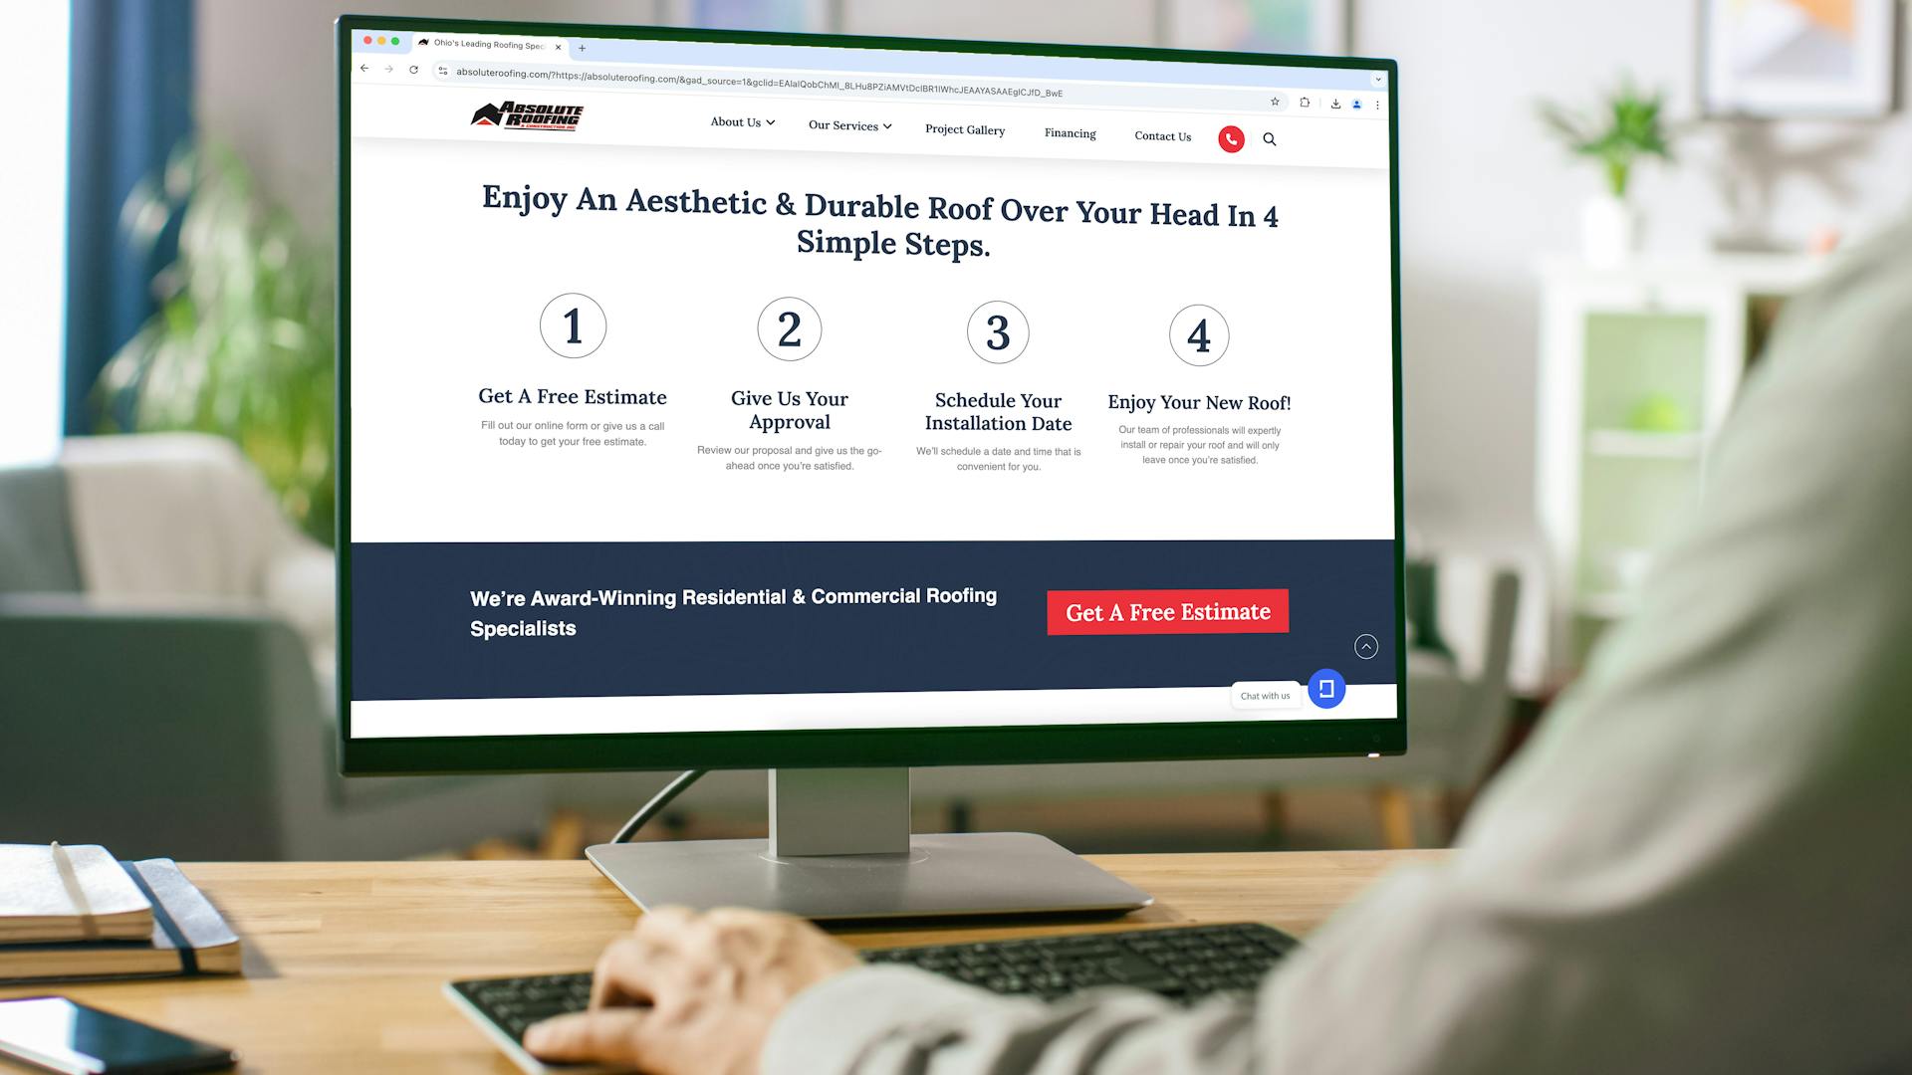Click the browser new tab plus button

[x=585, y=46]
